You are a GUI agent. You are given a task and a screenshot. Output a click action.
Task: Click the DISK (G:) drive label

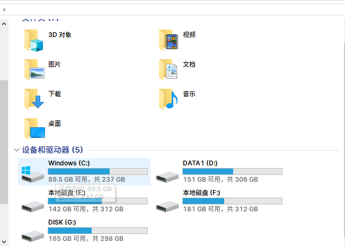click(62, 222)
